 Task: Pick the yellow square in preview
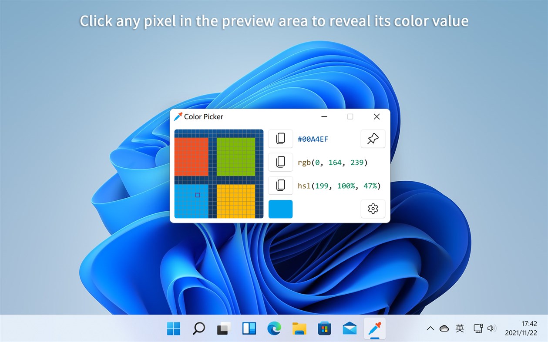(x=236, y=201)
